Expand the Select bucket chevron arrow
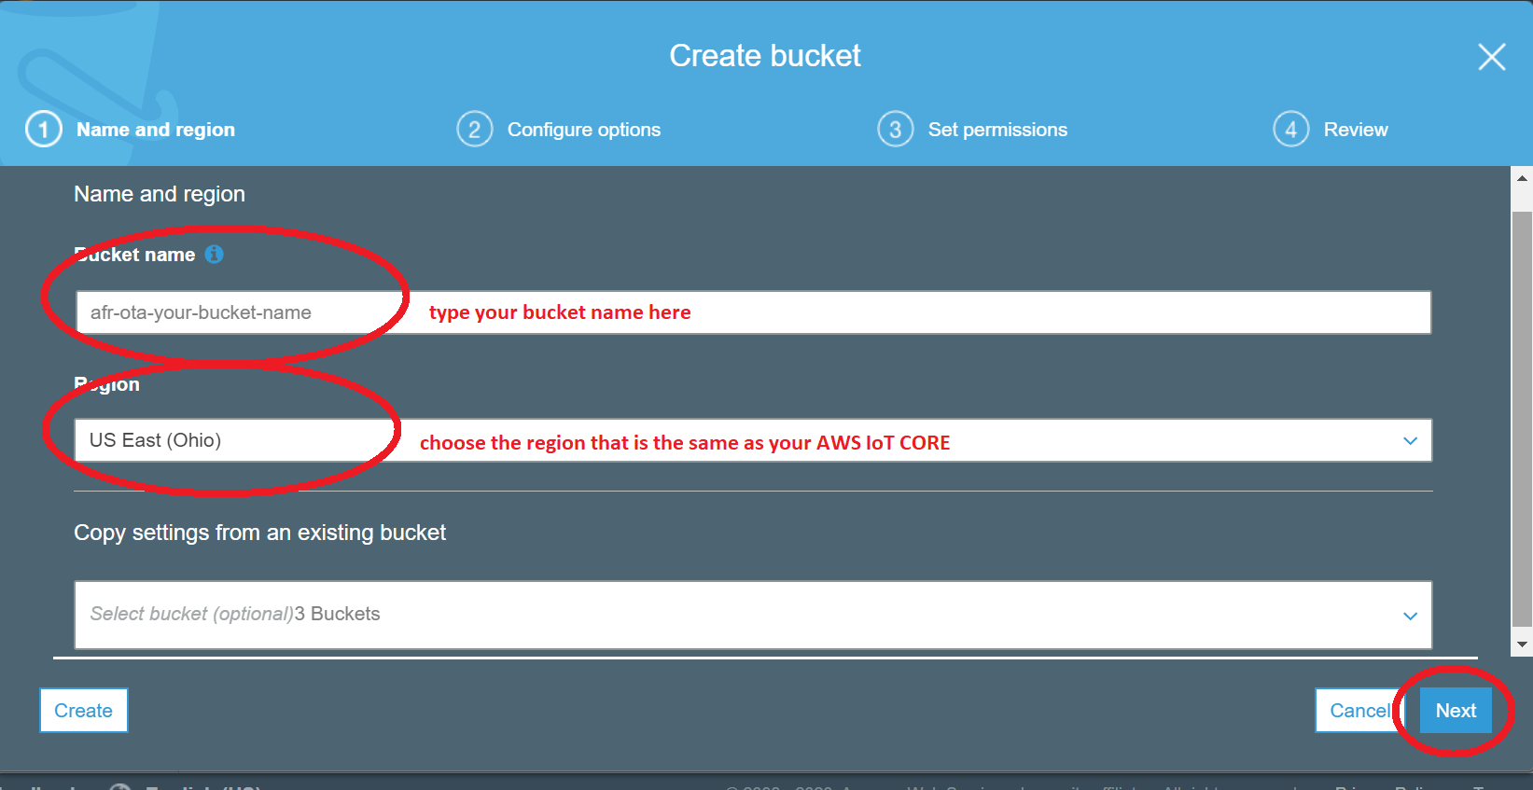The height and width of the screenshot is (790, 1533). point(1410,617)
